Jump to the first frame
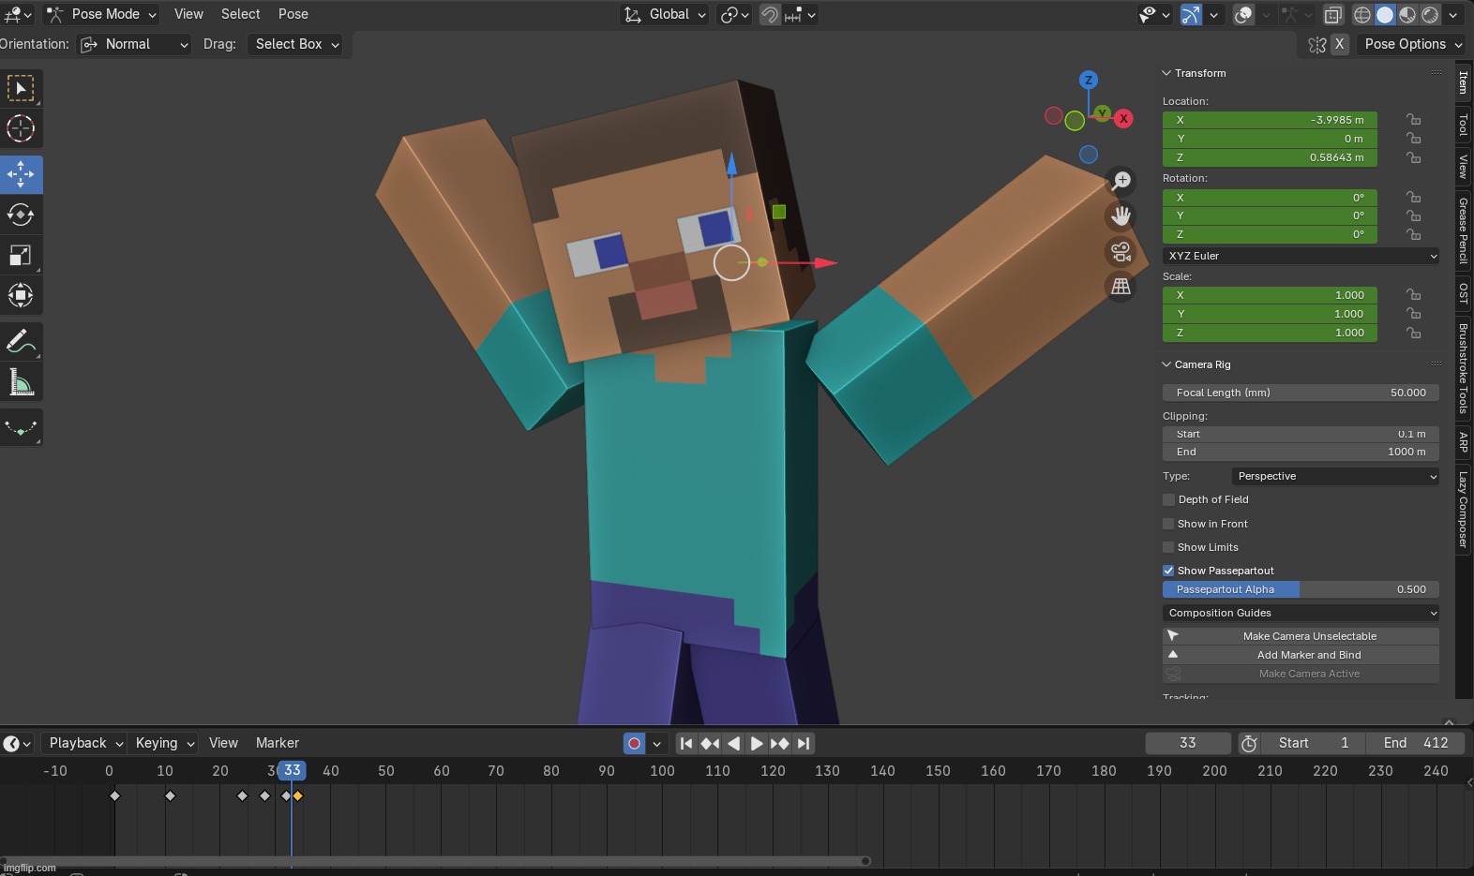The image size is (1474, 876). coord(686,743)
